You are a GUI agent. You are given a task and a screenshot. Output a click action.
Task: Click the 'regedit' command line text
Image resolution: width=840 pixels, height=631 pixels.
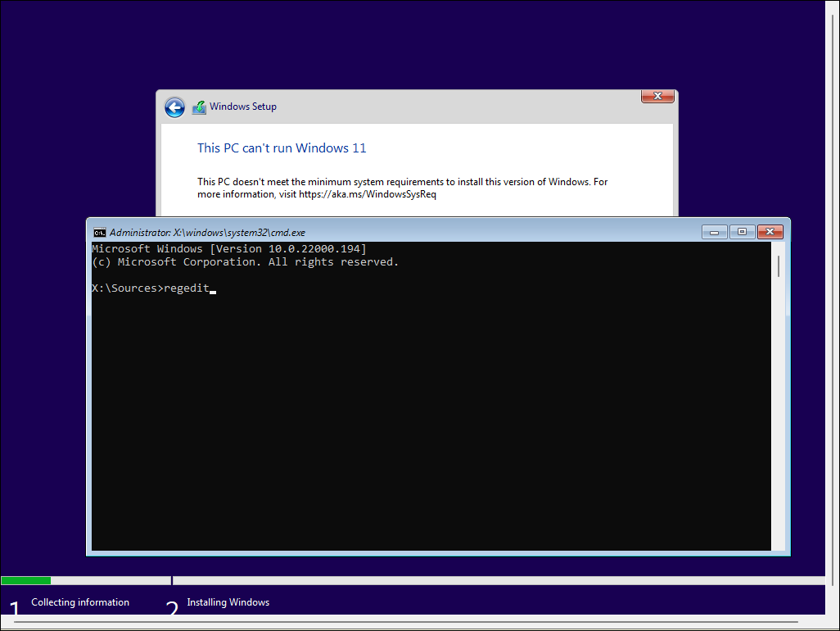coord(187,288)
